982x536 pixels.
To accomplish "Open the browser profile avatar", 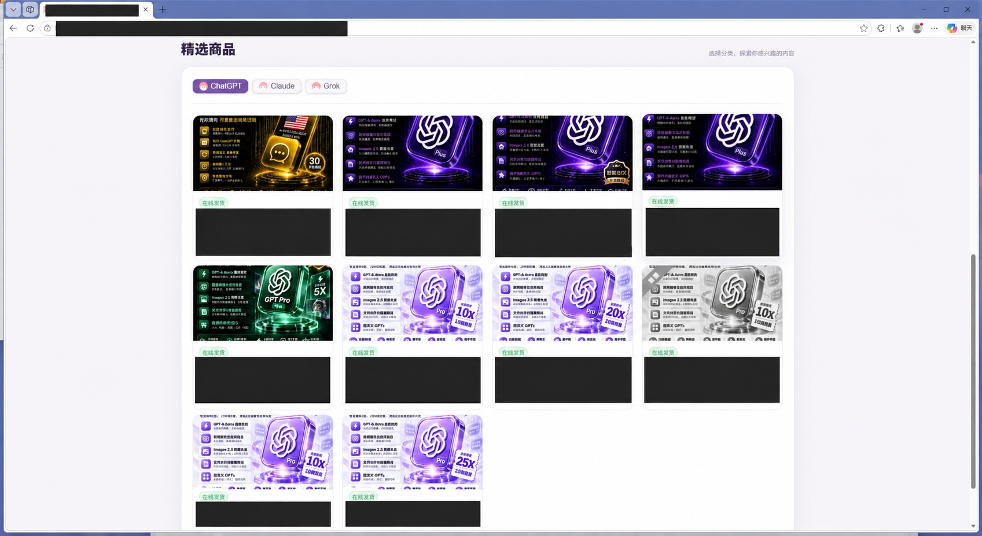I will pyautogui.click(x=917, y=28).
